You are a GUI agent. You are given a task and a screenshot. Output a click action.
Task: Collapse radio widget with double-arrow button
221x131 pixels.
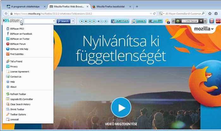[x=205, y=21]
